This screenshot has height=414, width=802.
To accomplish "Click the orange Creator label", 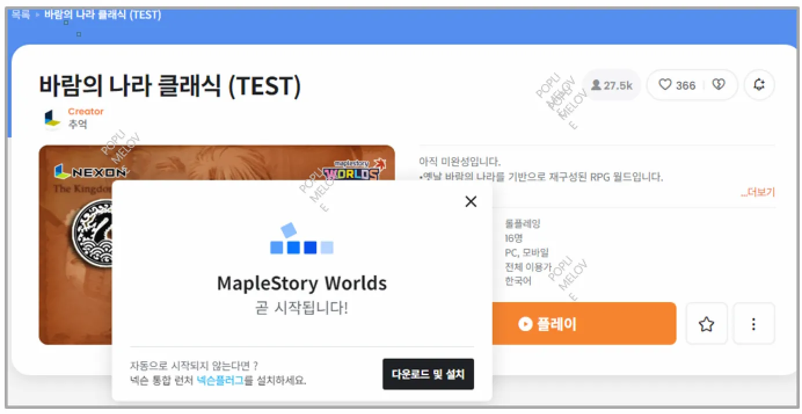I will [86, 111].
